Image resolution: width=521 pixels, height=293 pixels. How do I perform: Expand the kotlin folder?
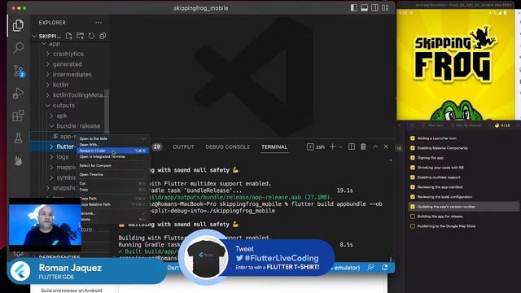[48, 85]
